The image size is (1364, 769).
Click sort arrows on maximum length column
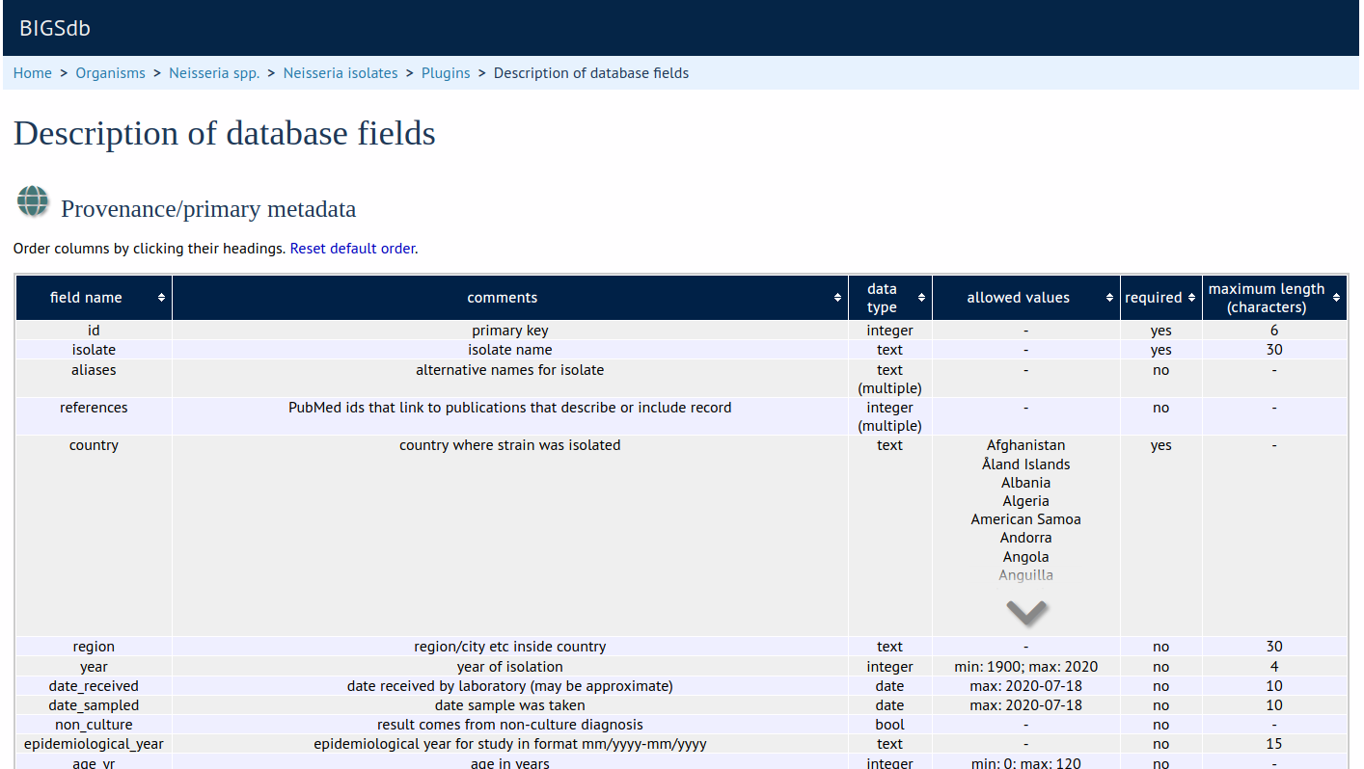click(x=1336, y=299)
